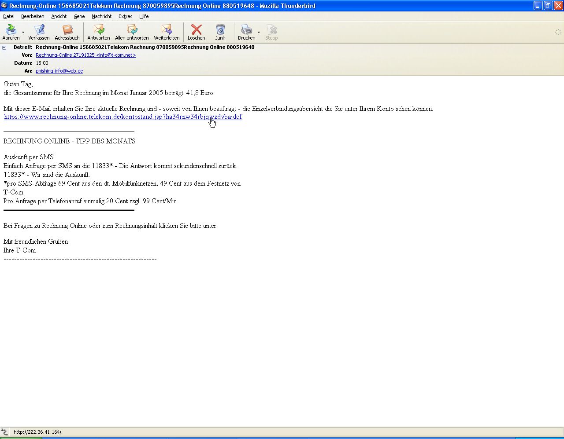Click the Abrufen get mail icon
Viewport: 564px width, 439px height.
click(11, 30)
